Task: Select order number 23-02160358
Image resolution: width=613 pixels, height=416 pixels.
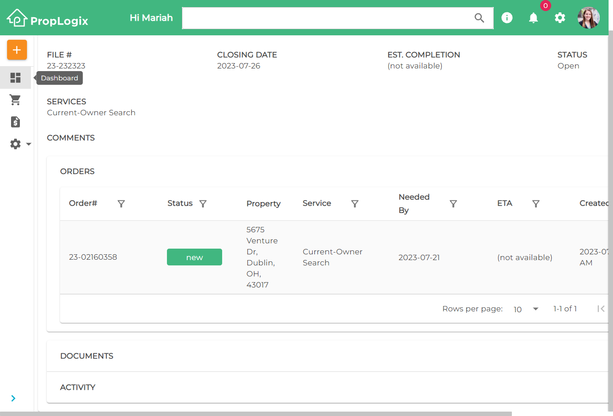Action: [93, 257]
